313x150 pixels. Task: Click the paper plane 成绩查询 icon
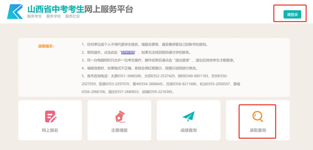[x=188, y=116]
